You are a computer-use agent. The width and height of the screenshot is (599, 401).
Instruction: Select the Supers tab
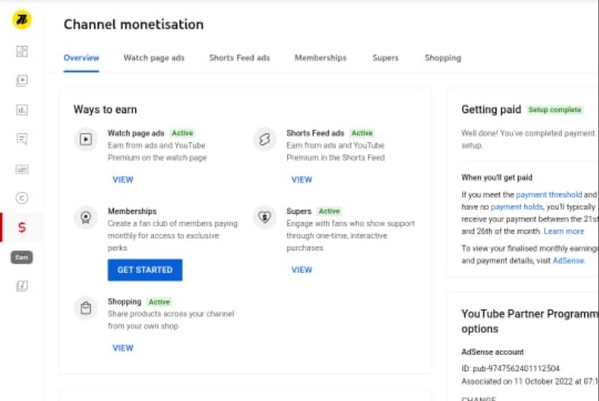tap(386, 57)
